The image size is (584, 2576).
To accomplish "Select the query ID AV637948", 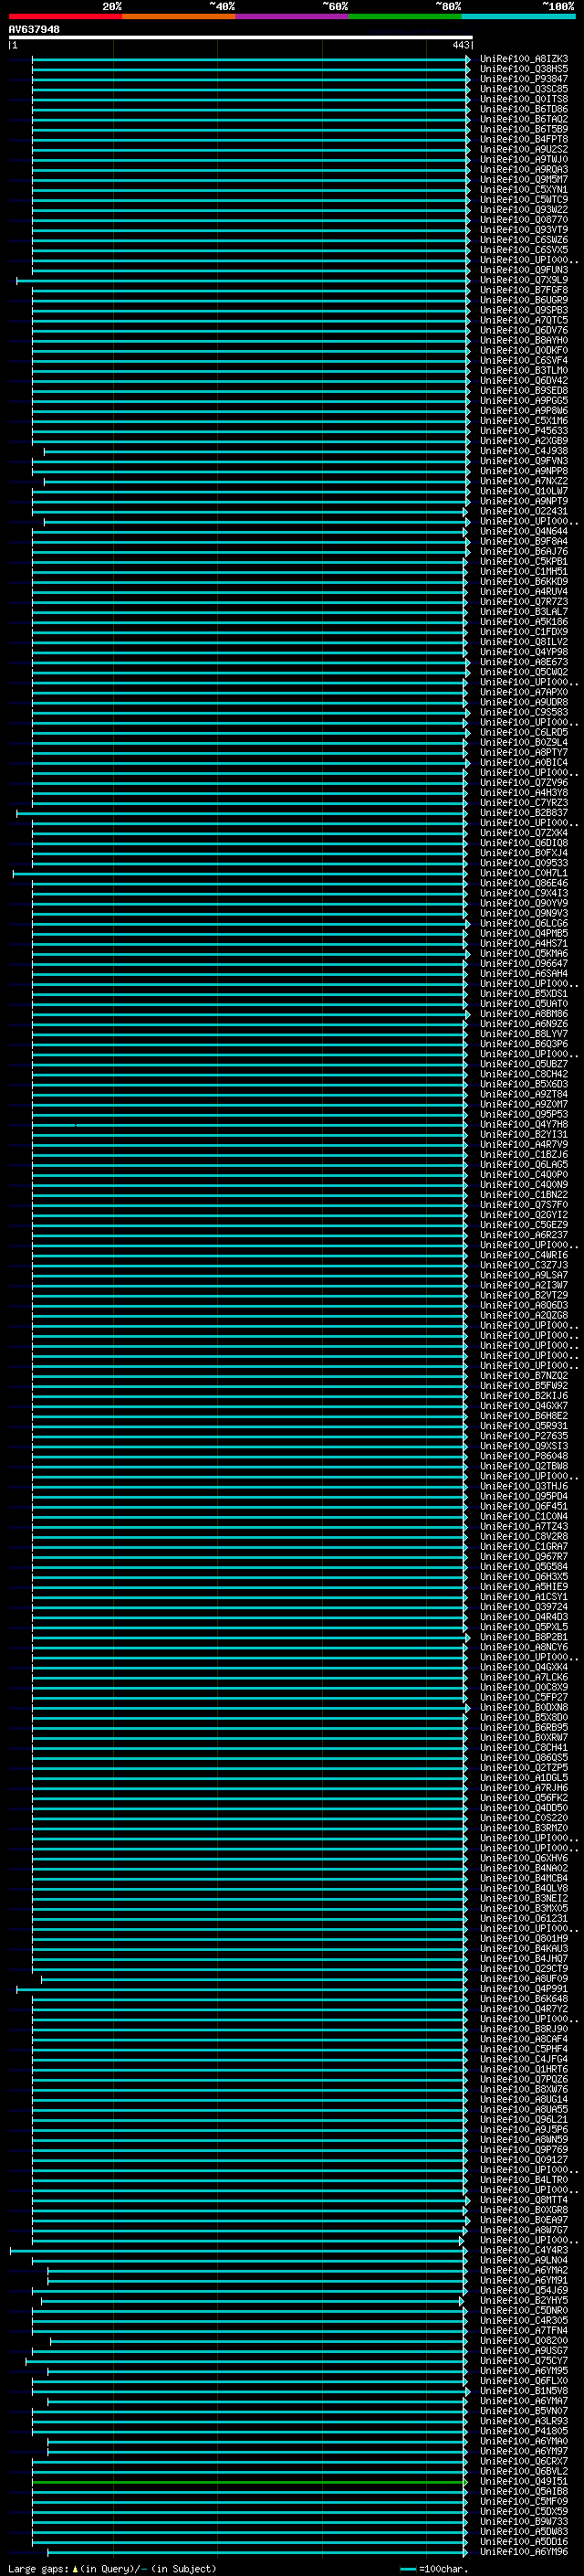I will click(x=34, y=29).
